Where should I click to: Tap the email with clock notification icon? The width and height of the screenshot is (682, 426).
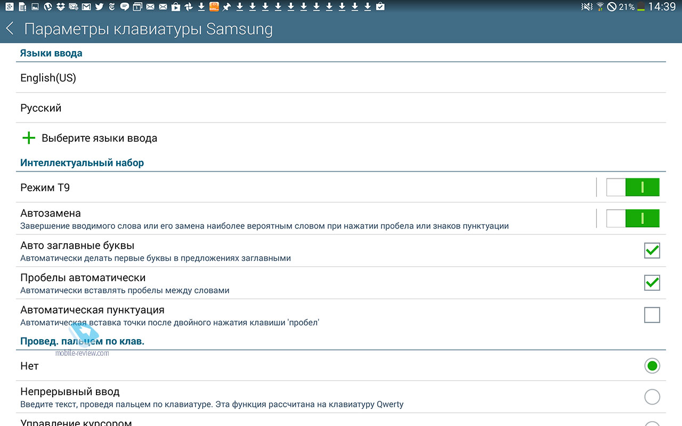tap(73, 7)
